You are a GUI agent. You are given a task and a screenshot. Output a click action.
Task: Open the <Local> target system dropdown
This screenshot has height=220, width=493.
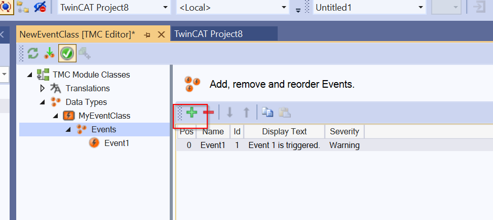click(284, 8)
